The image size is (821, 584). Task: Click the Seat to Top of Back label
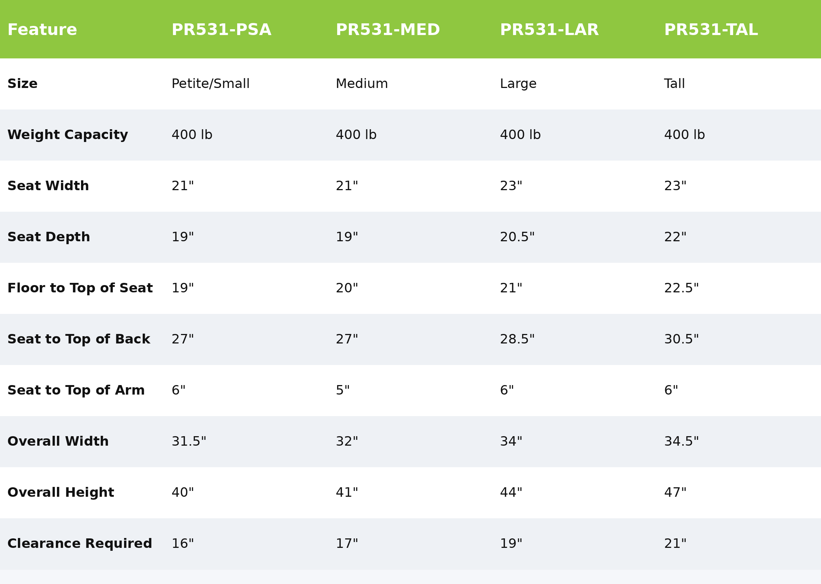(x=78, y=339)
